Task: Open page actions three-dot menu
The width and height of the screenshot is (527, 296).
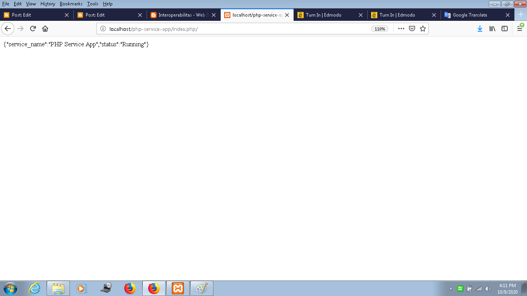Action: 401,29
